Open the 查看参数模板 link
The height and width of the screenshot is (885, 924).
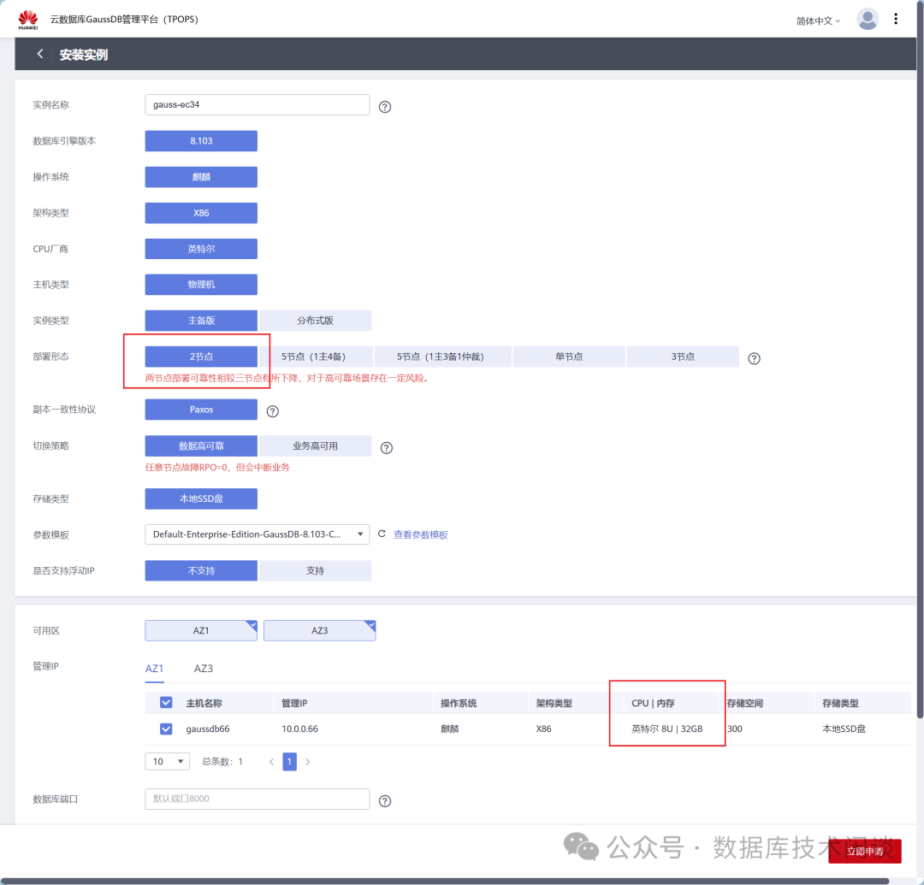point(421,534)
